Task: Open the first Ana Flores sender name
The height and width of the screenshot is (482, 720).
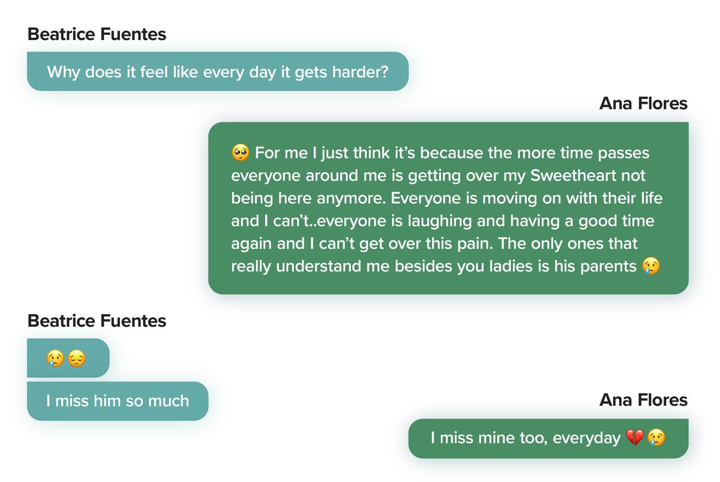Action: tap(643, 104)
